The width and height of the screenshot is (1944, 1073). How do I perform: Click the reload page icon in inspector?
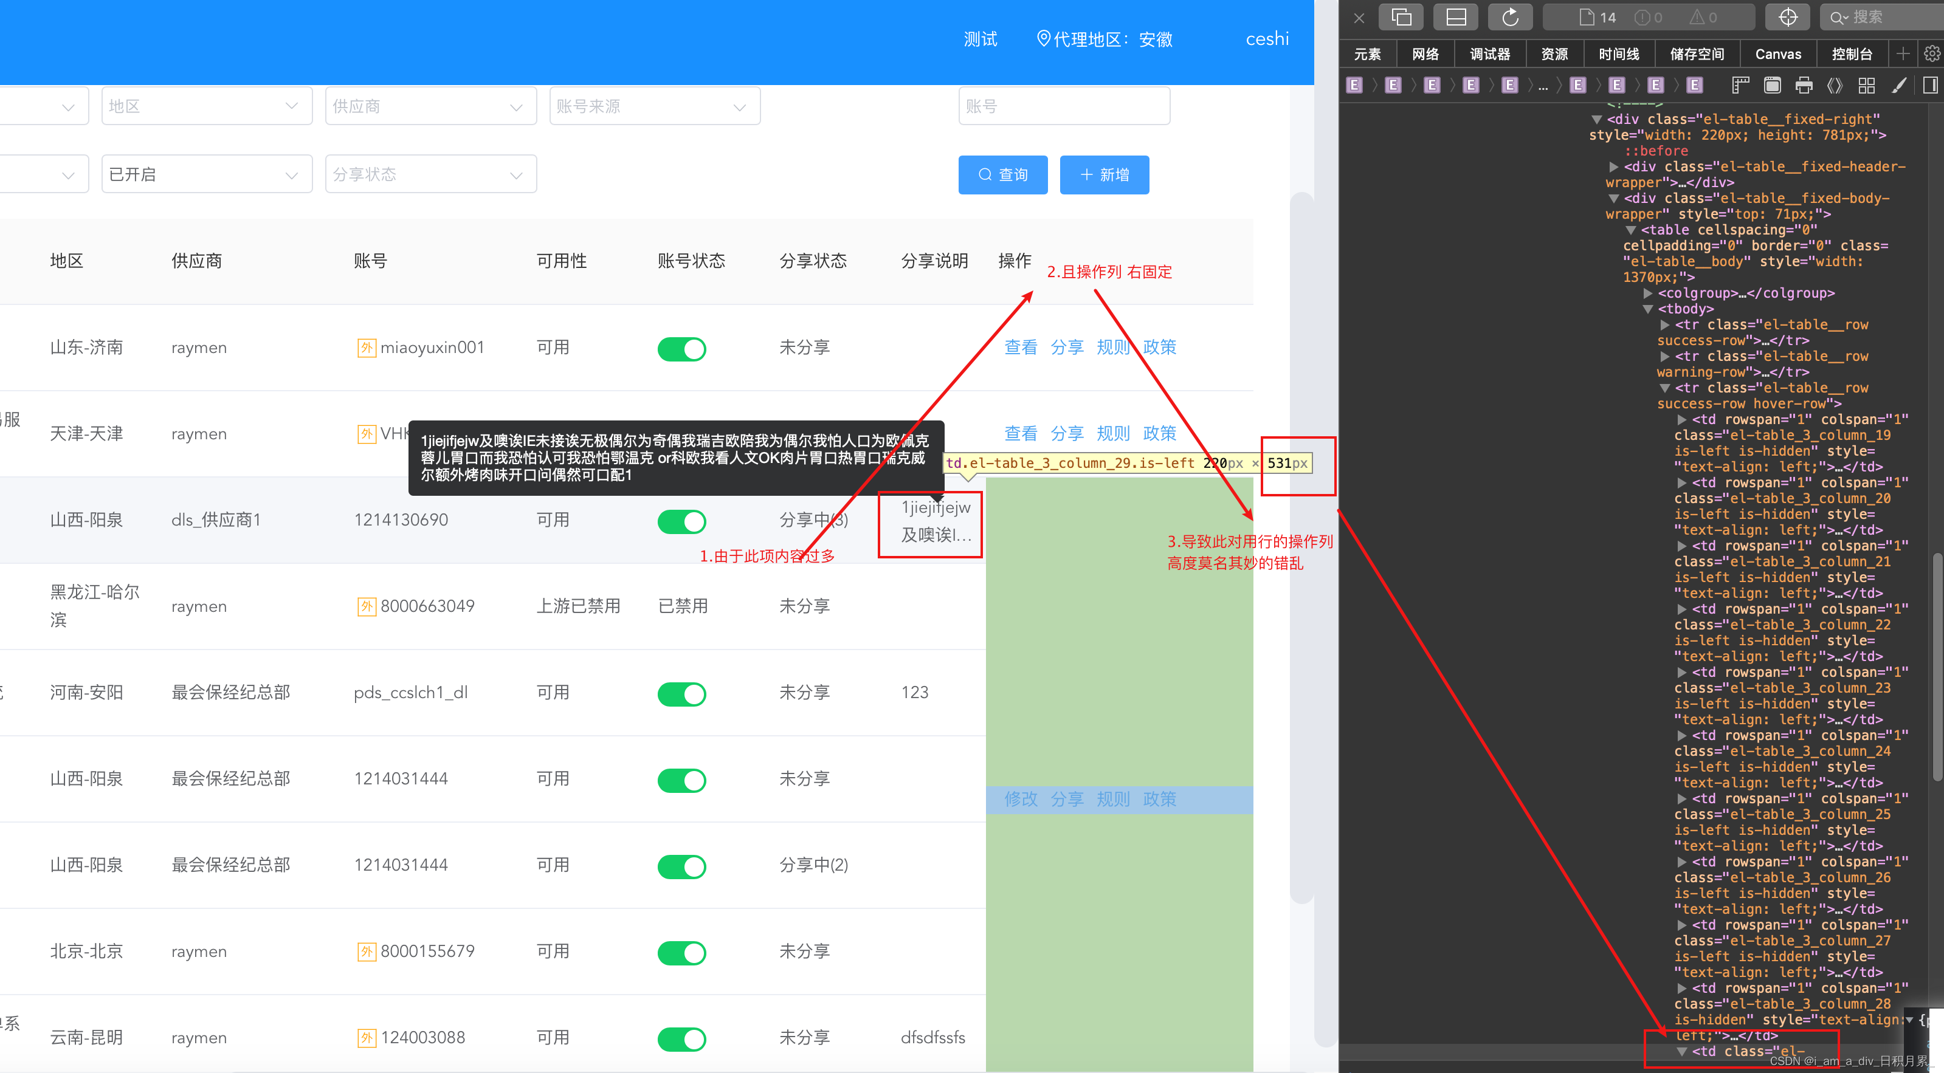coord(1509,16)
